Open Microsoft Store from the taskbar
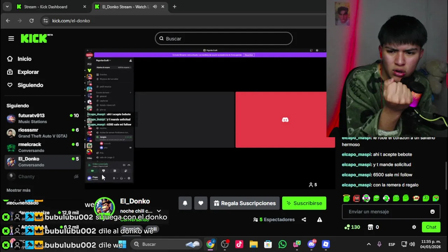 tap(268, 244)
